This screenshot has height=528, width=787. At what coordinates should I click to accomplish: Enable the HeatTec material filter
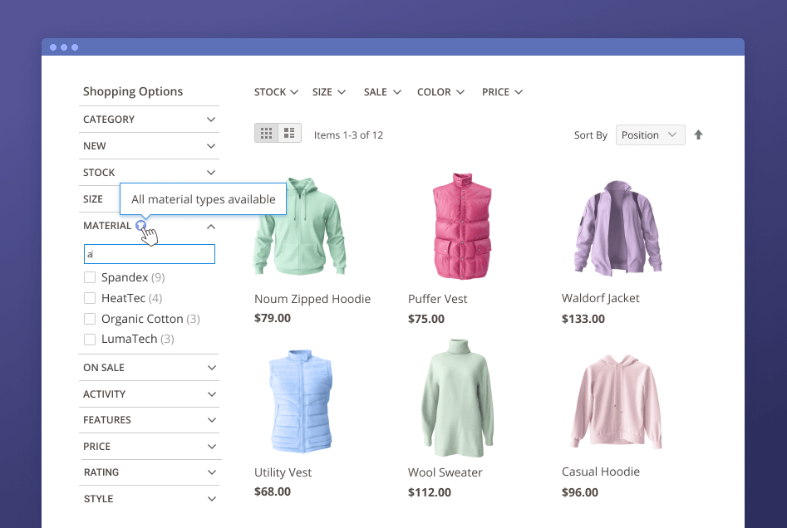[90, 298]
